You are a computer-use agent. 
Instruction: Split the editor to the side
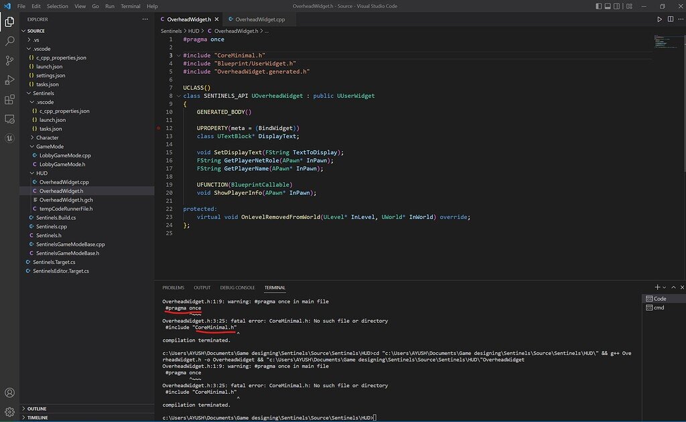click(671, 19)
